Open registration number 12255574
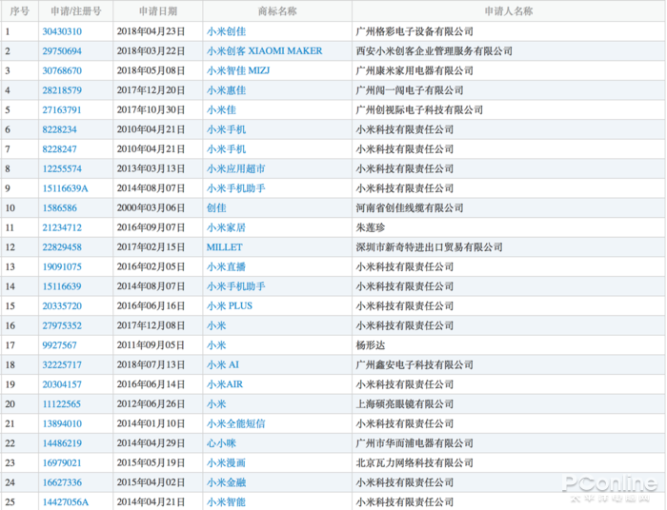 coord(62,168)
